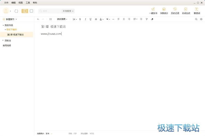Click the 预估稿费 ¥0元 status entry
Screen dimensions: 205x136
click(87, 134)
